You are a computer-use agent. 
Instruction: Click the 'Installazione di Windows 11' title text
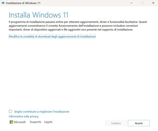pos(23,3)
